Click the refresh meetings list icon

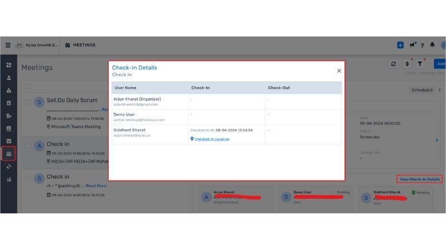click(394, 64)
